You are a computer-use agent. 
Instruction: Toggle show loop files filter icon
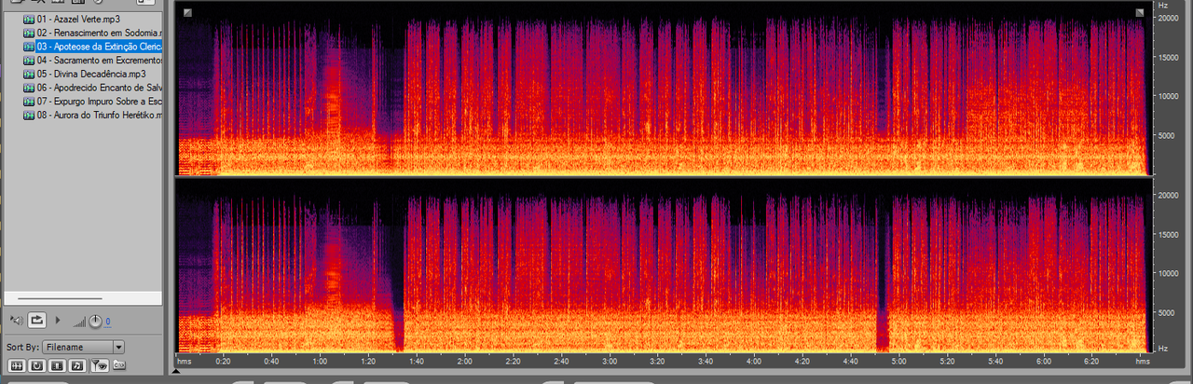pos(36,364)
